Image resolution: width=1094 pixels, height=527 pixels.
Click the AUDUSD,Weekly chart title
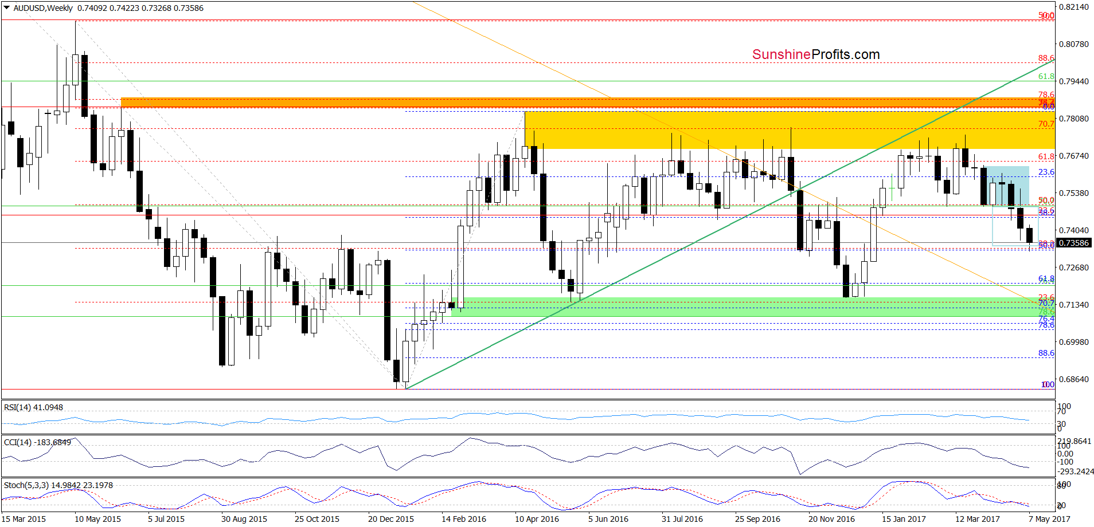coord(43,8)
